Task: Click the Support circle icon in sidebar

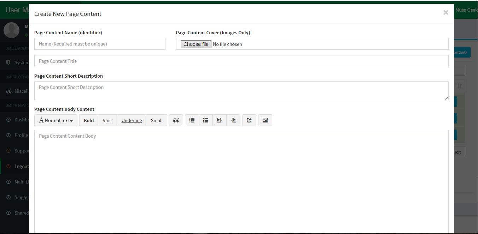Action: coord(8,151)
